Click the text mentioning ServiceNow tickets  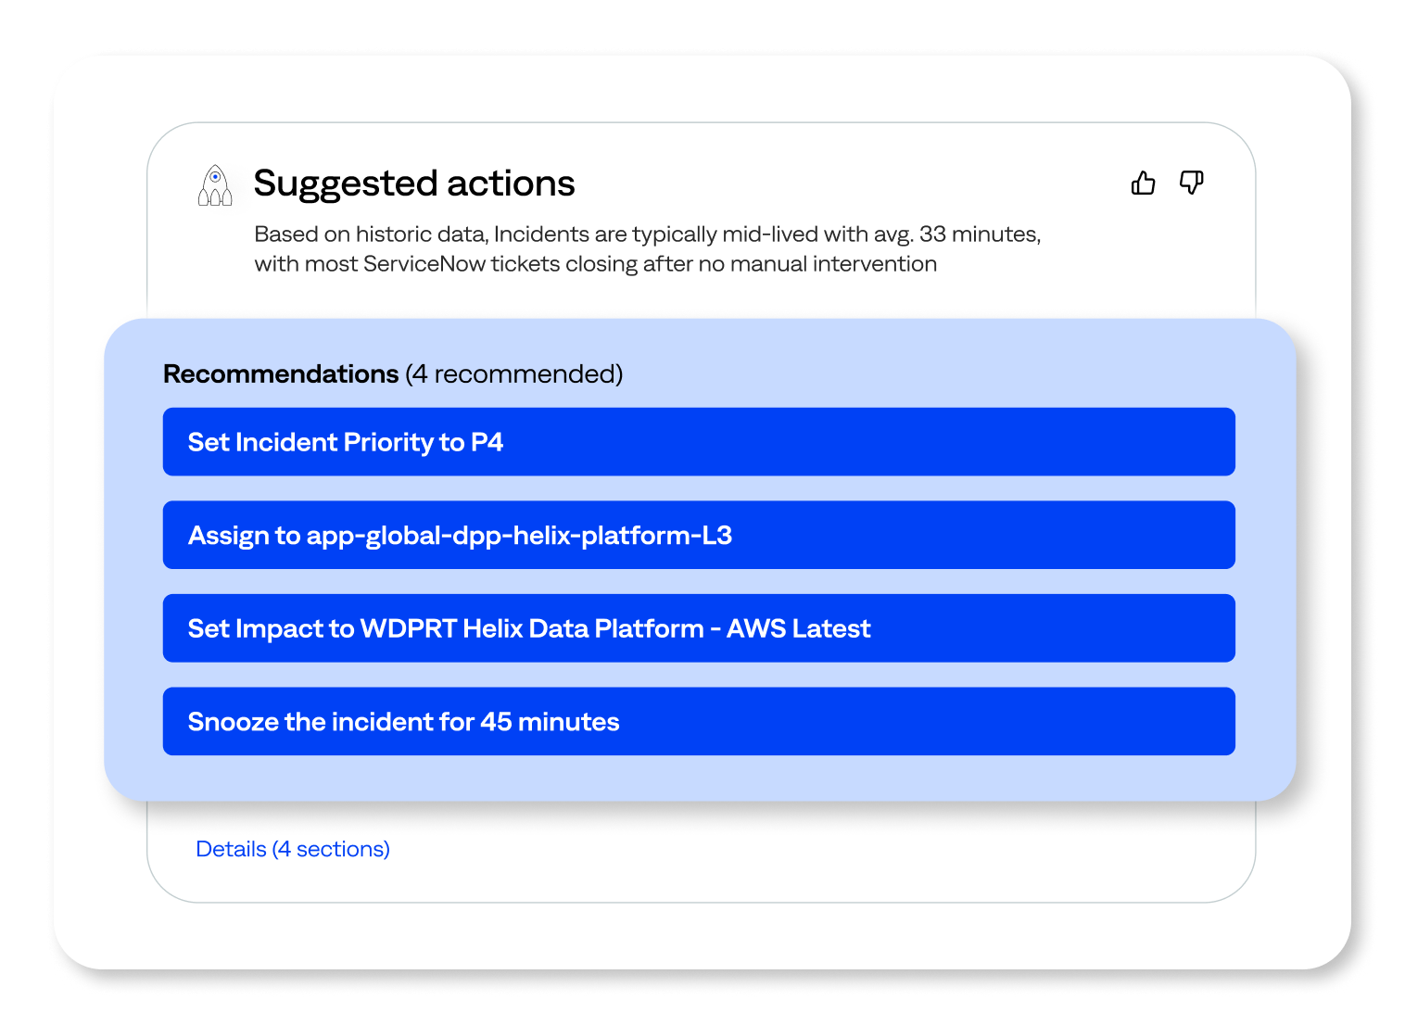coord(596,264)
